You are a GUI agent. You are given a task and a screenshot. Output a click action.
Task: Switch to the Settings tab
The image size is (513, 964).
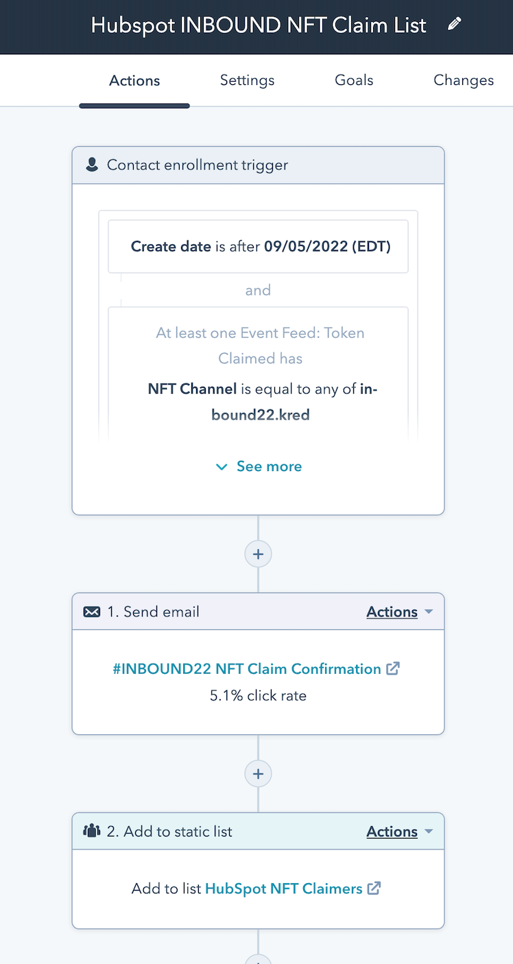tap(247, 80)
